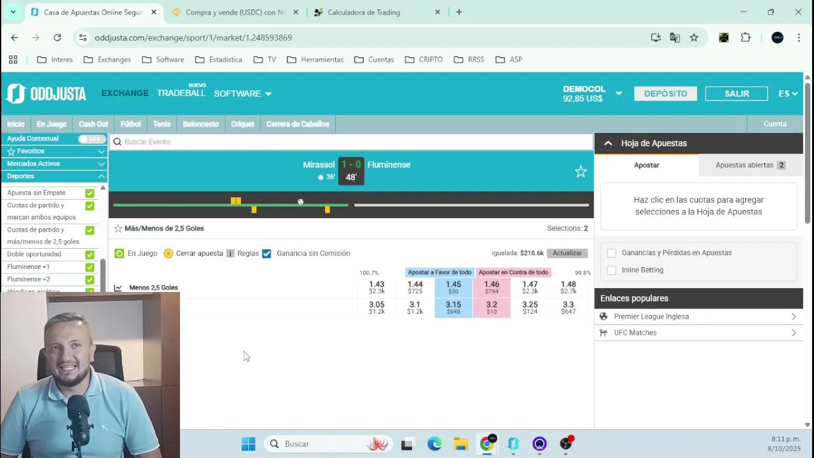Open the DEMOCOL account balance dropdown
The width and height of the screenshot is (814, 458).
pos(618,94)
